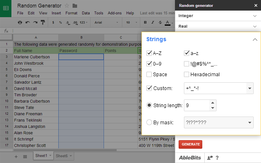The height and width of the screenshot is (163, 261).
Task: Collapse the Strings section chevron
Action: pos(255,40)
